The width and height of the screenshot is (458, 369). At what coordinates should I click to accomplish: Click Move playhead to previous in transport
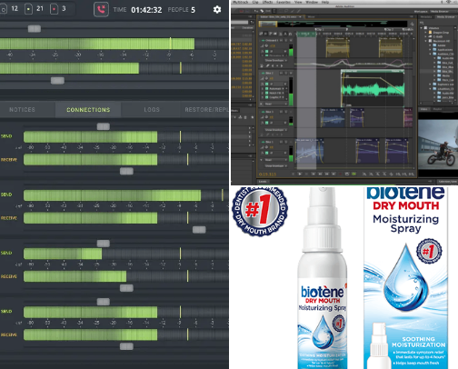314,174
